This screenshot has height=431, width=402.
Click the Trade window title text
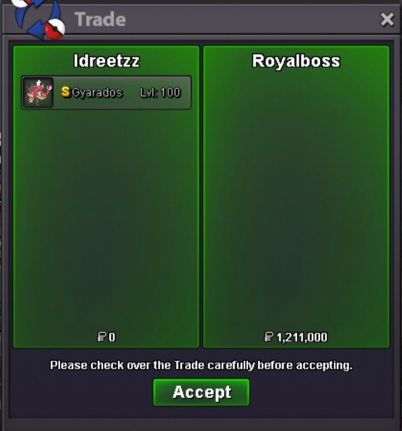coord(100,19)
